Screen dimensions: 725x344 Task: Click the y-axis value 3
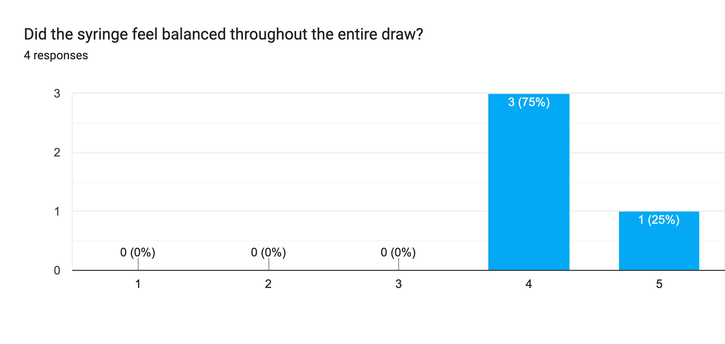(x=57, y=94)
